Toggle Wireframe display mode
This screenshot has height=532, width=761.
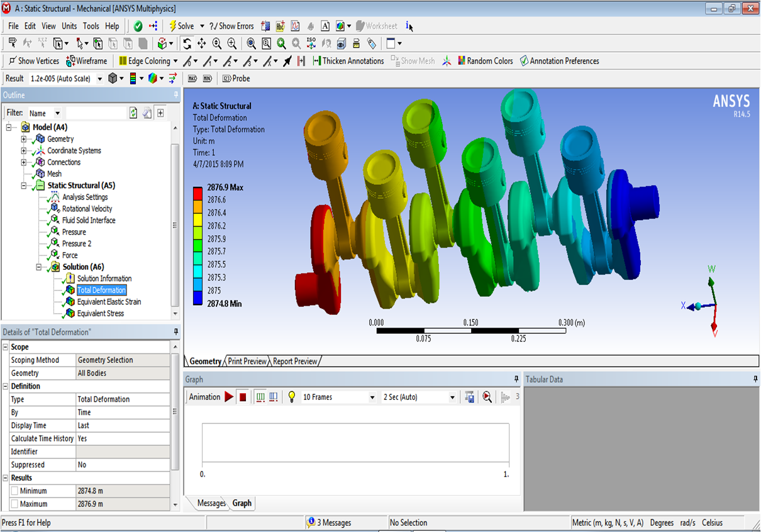click(x=87, y=61)
